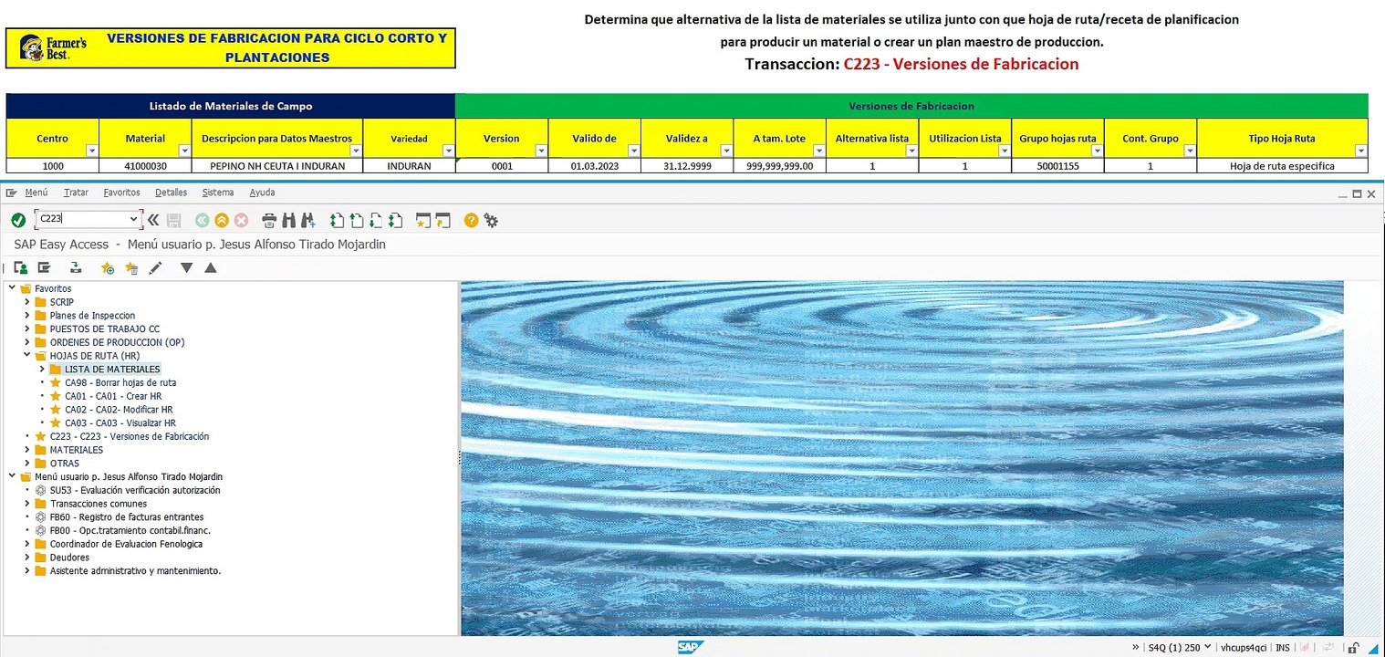Click the SAP Menu icon
Screen dimensions: 1385x657
pos(43,267)
